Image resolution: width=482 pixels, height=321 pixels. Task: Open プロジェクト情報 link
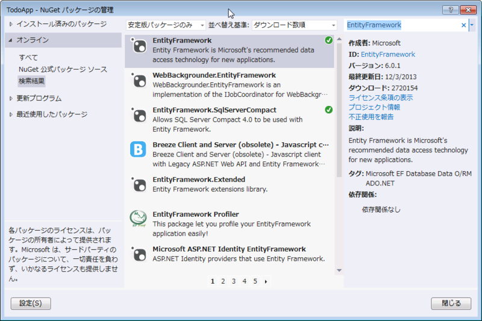pos(374,107)
